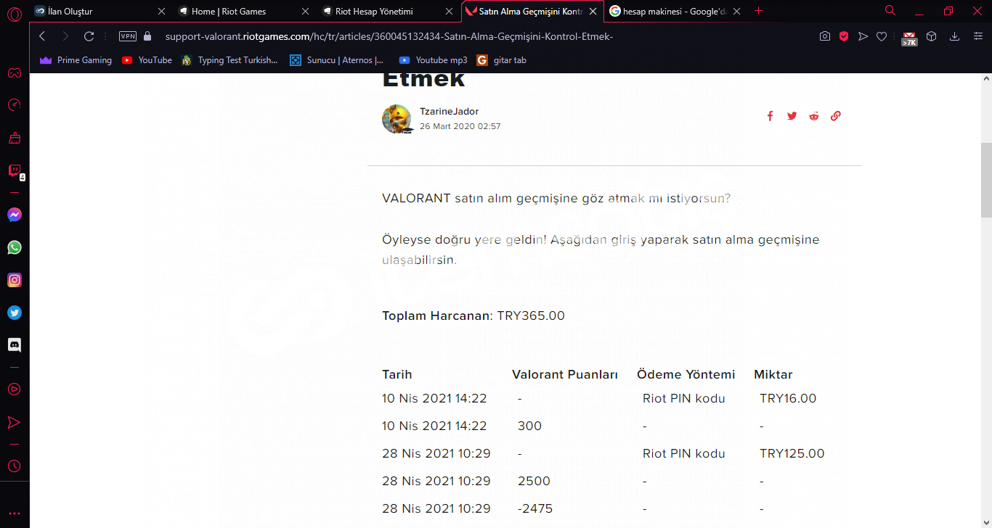Image resolution: width=992 pixels, height=528 pixels.
Task: Toggle the VPN badge in address bar
Action: click(x=127, y=36)
